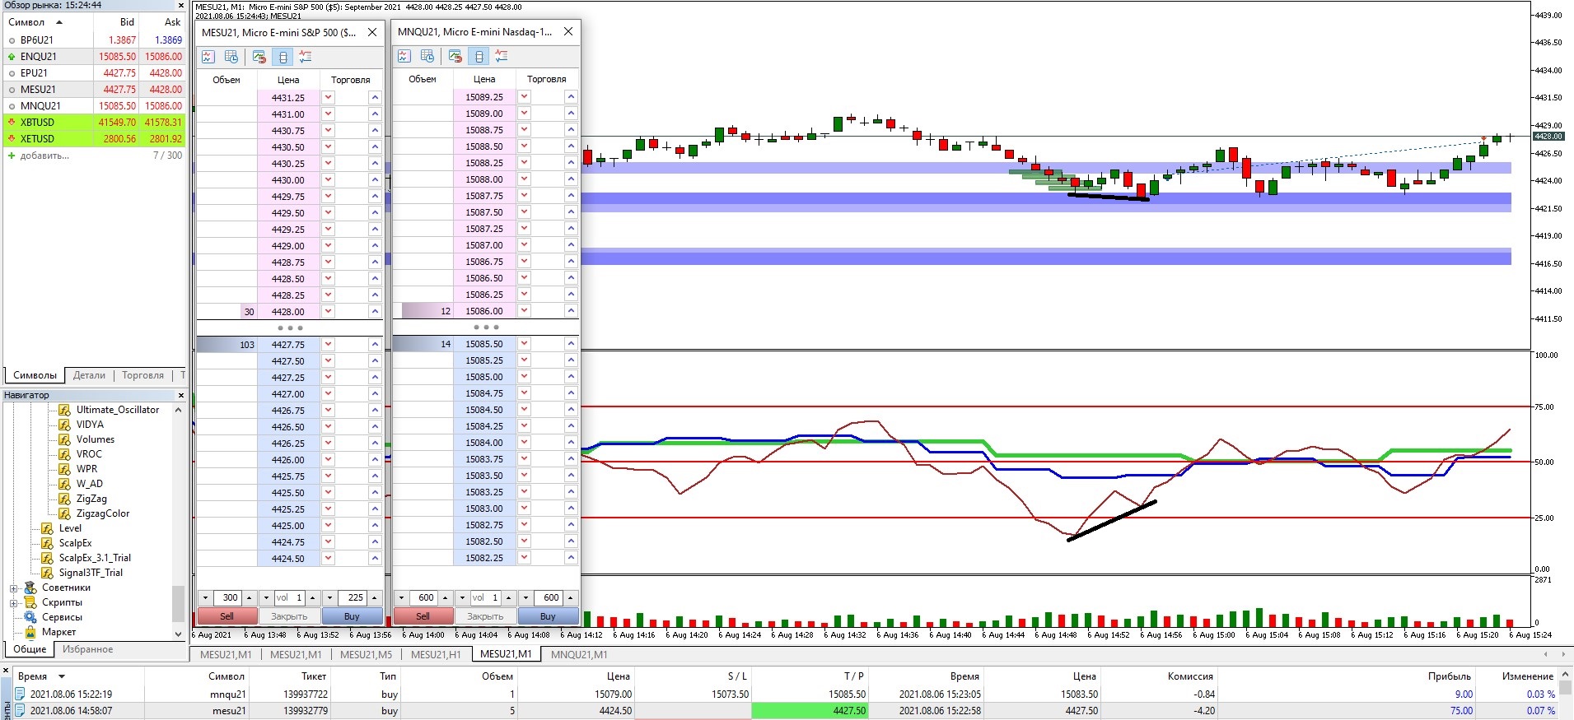Expand the Советники tree node
Screen dimensions: 1574x720
(13, 588)
